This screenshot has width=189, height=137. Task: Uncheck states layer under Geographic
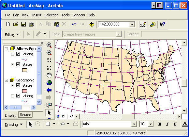[x=18, y=85]
